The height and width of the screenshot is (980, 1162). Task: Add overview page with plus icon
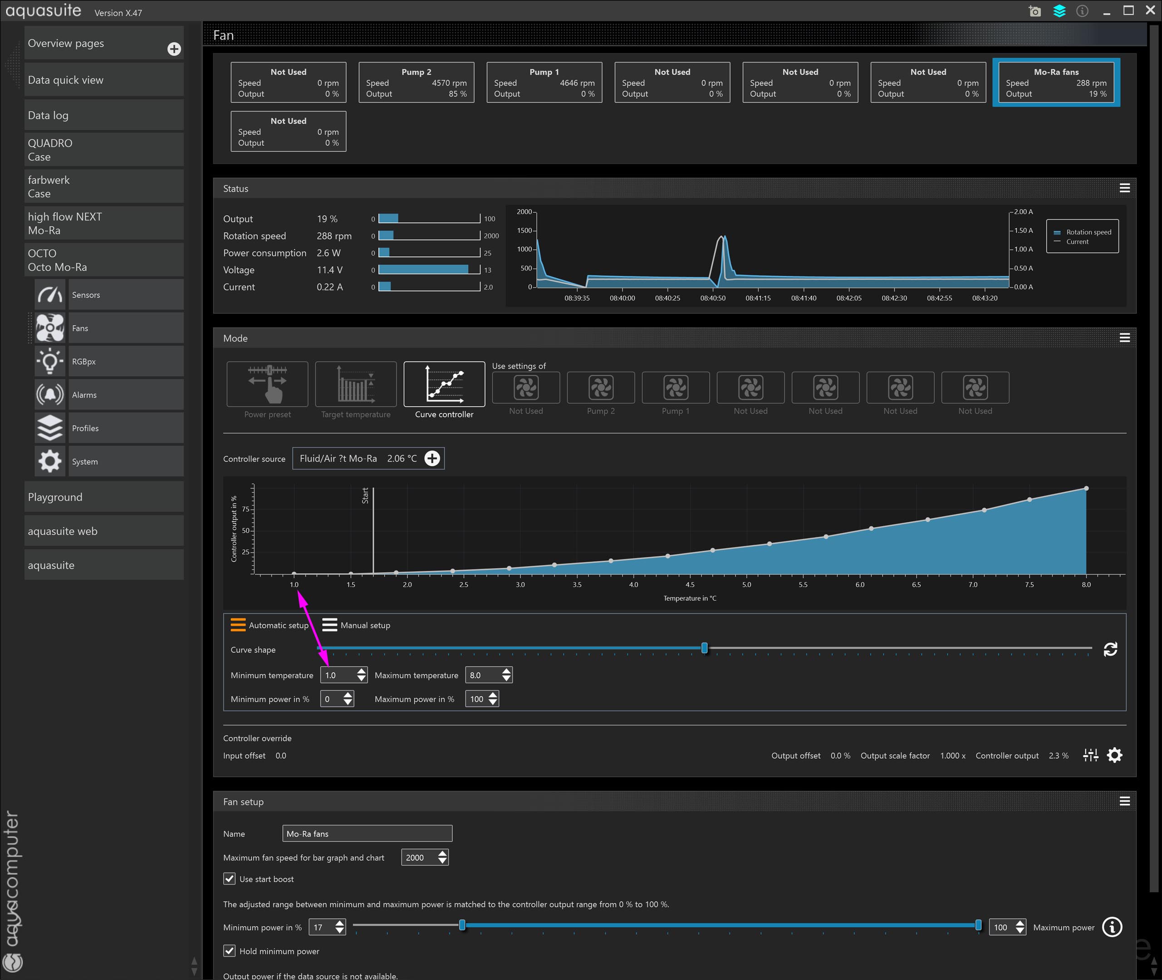pos(174,49)
